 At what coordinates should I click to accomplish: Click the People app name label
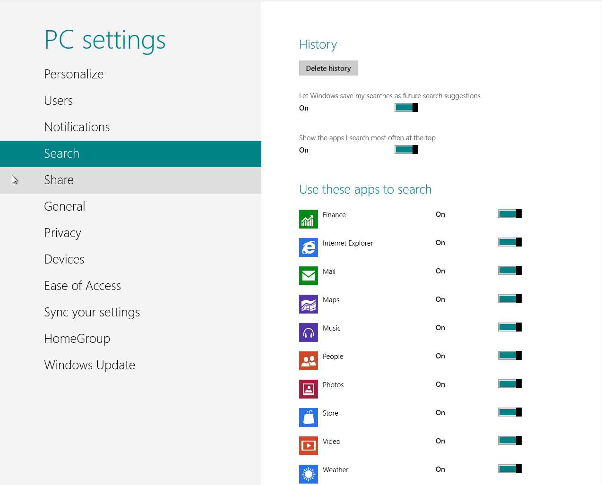coord(333,357)
